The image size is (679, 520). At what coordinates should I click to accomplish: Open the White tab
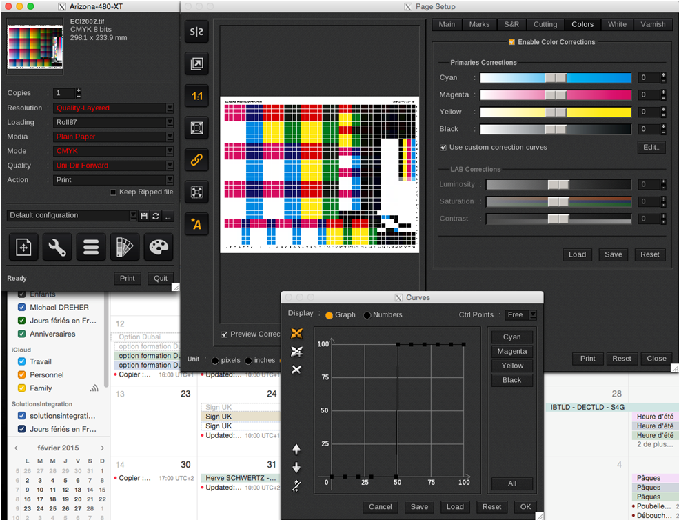(617, 24)
